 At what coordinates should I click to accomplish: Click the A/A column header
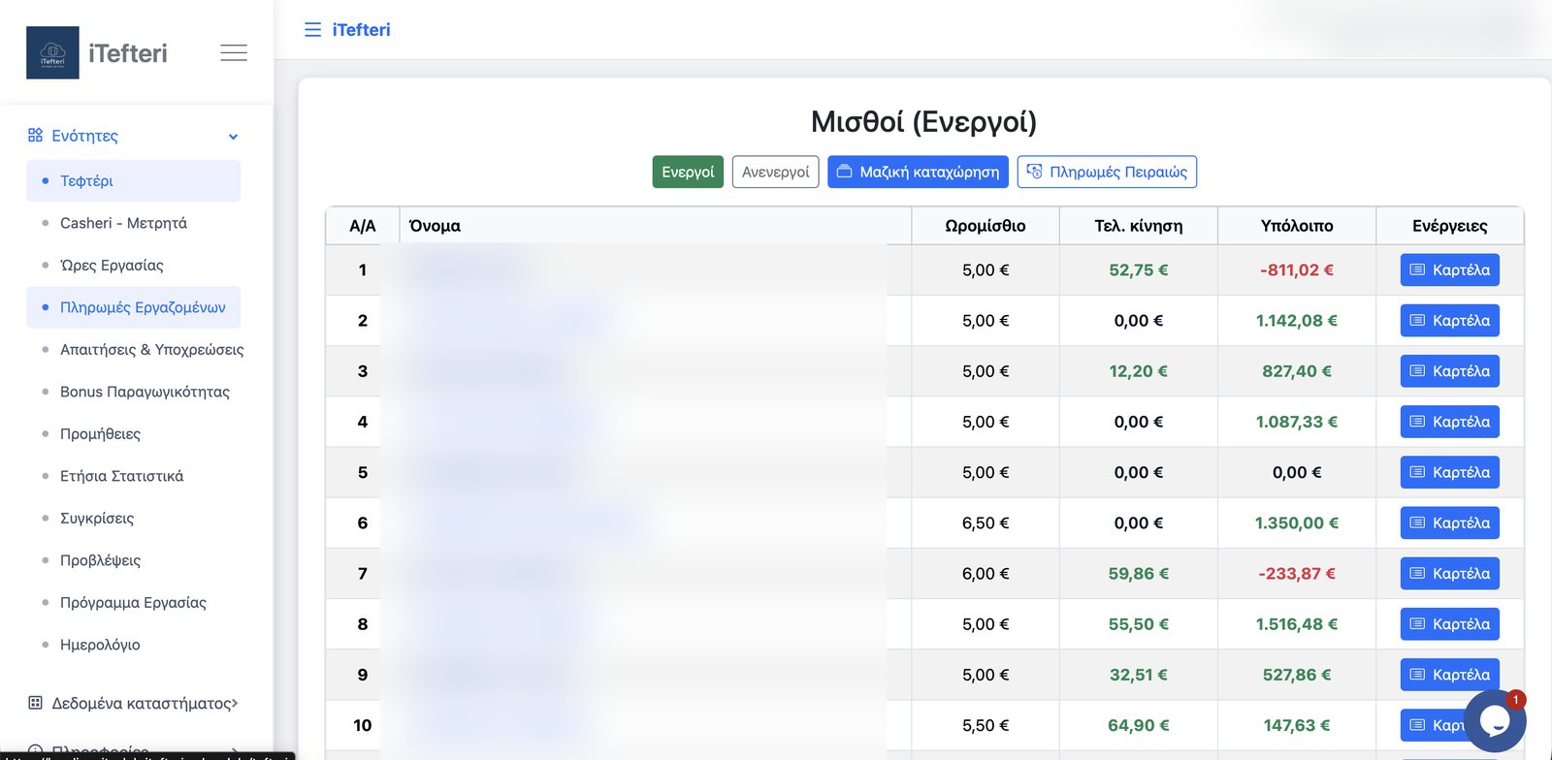(x=363, y=226)
